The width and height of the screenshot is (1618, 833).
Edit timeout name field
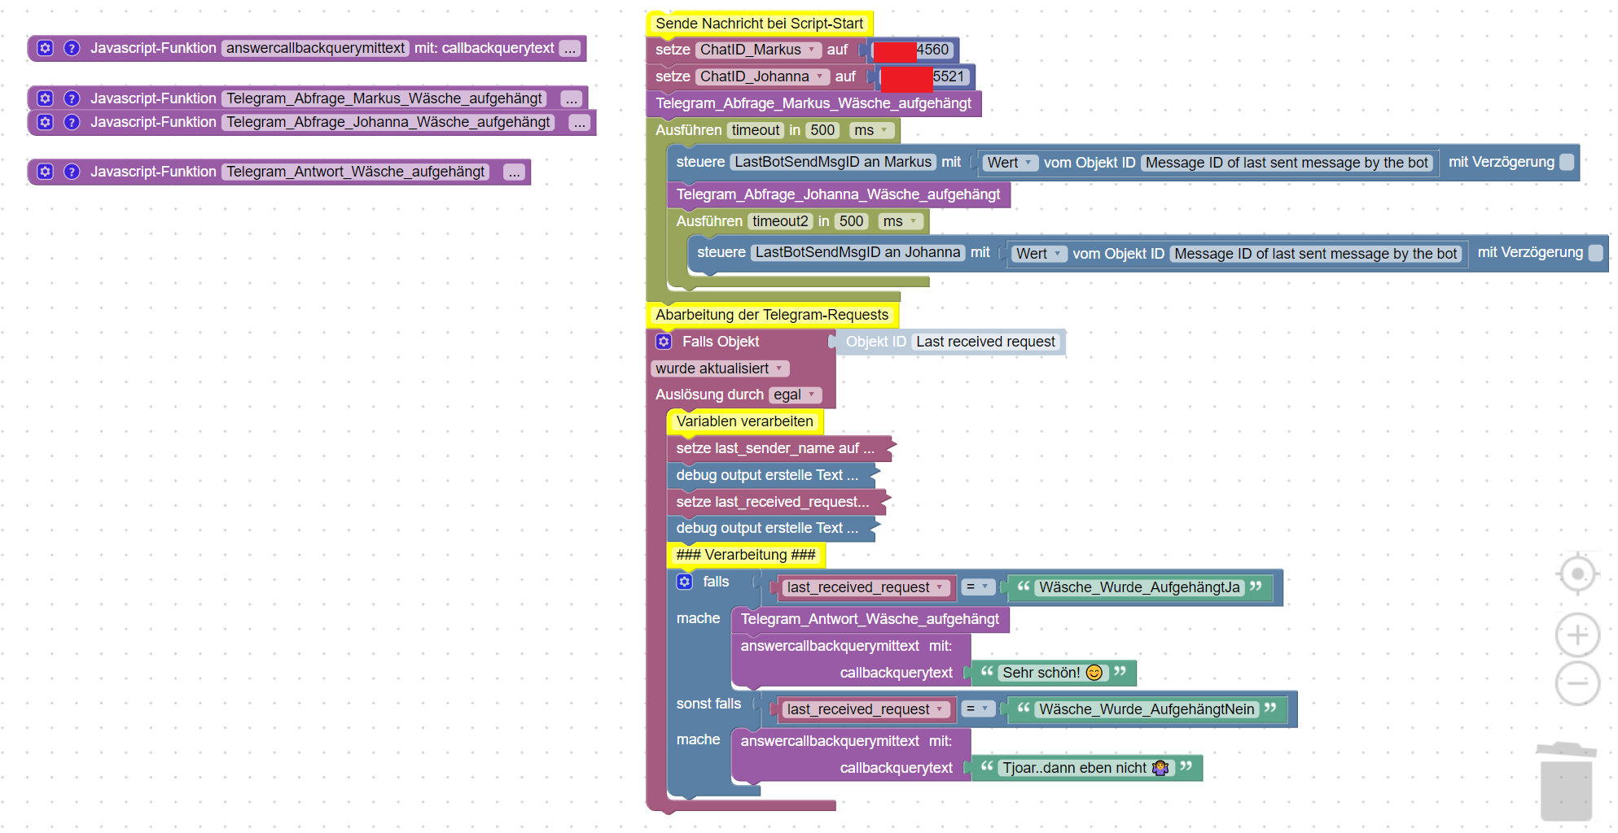[x=756, y=130]
